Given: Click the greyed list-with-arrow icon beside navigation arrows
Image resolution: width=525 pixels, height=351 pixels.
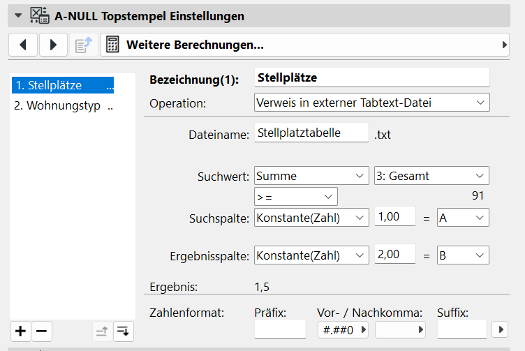Looking at the screenshot, I should coord(84,45).
